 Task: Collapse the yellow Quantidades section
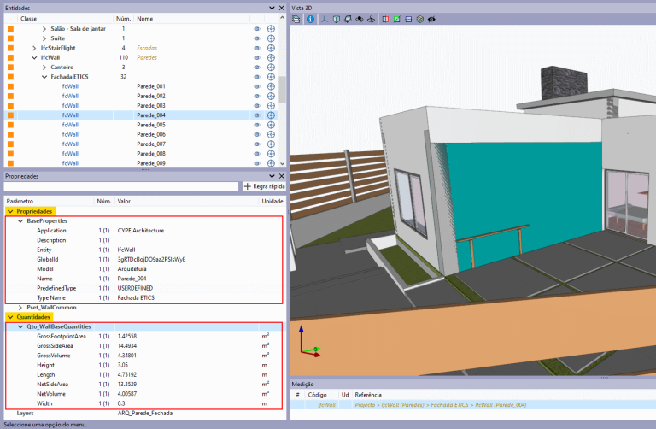pyautogui.click(x=10, y=317)
